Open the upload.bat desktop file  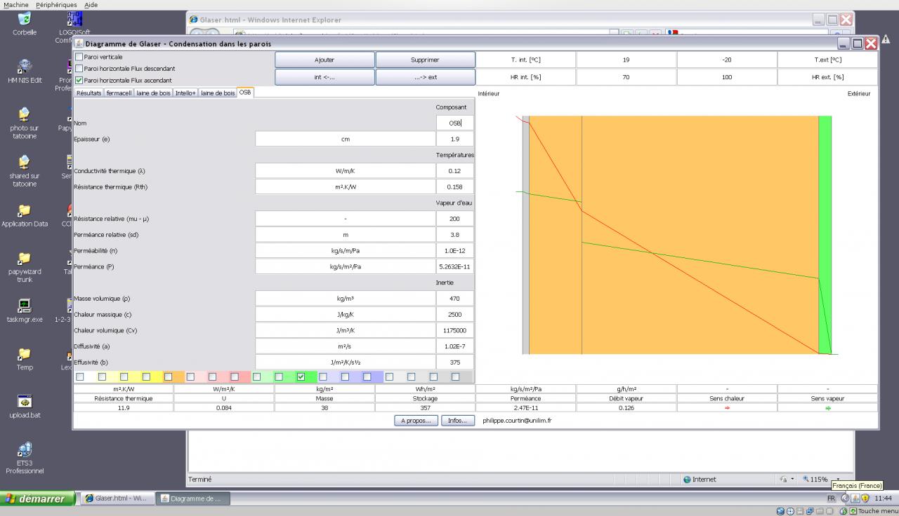25,402
